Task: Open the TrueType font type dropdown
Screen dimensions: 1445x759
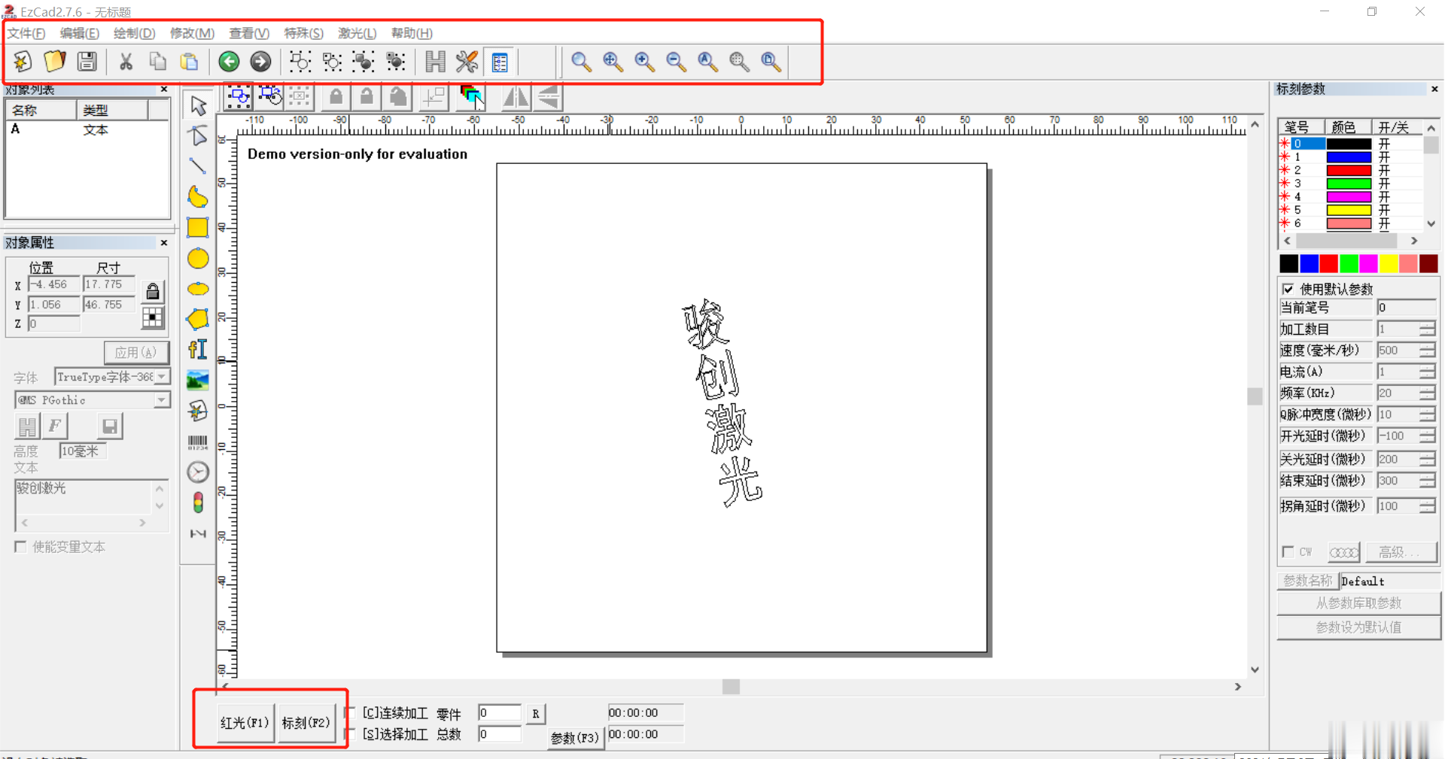Action: 162,376
